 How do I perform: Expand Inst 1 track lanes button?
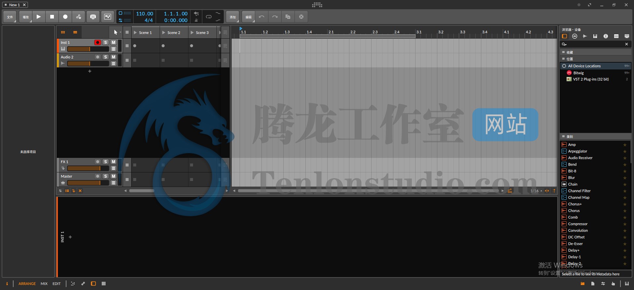[113, 49]
